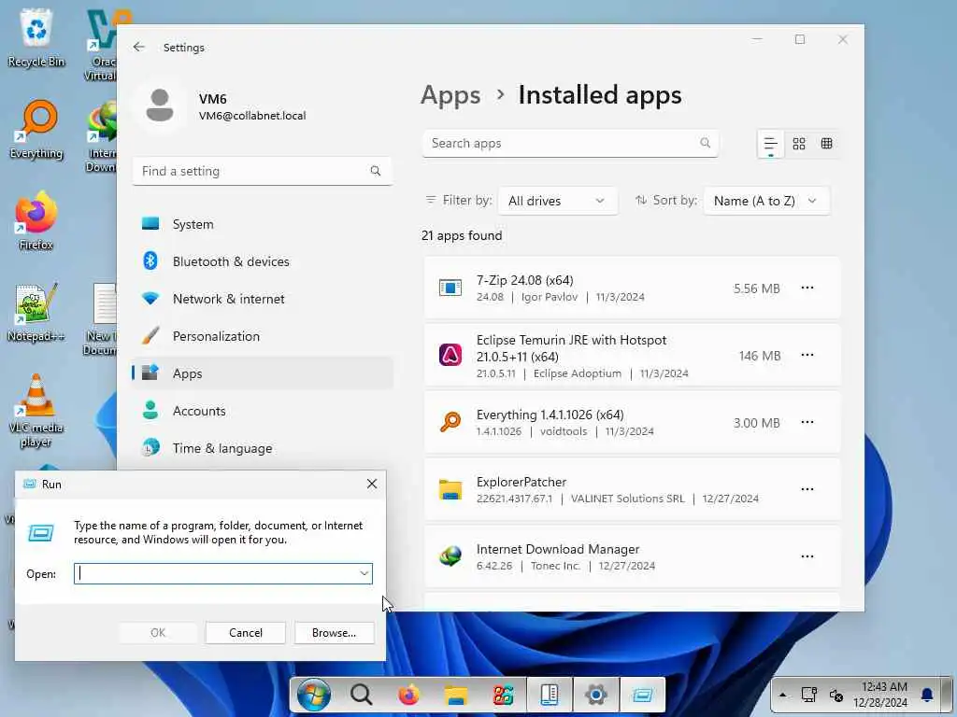The image size is (957, 717).
Task: Click the ExplorerPatcher app name
Action: point(521,482)
